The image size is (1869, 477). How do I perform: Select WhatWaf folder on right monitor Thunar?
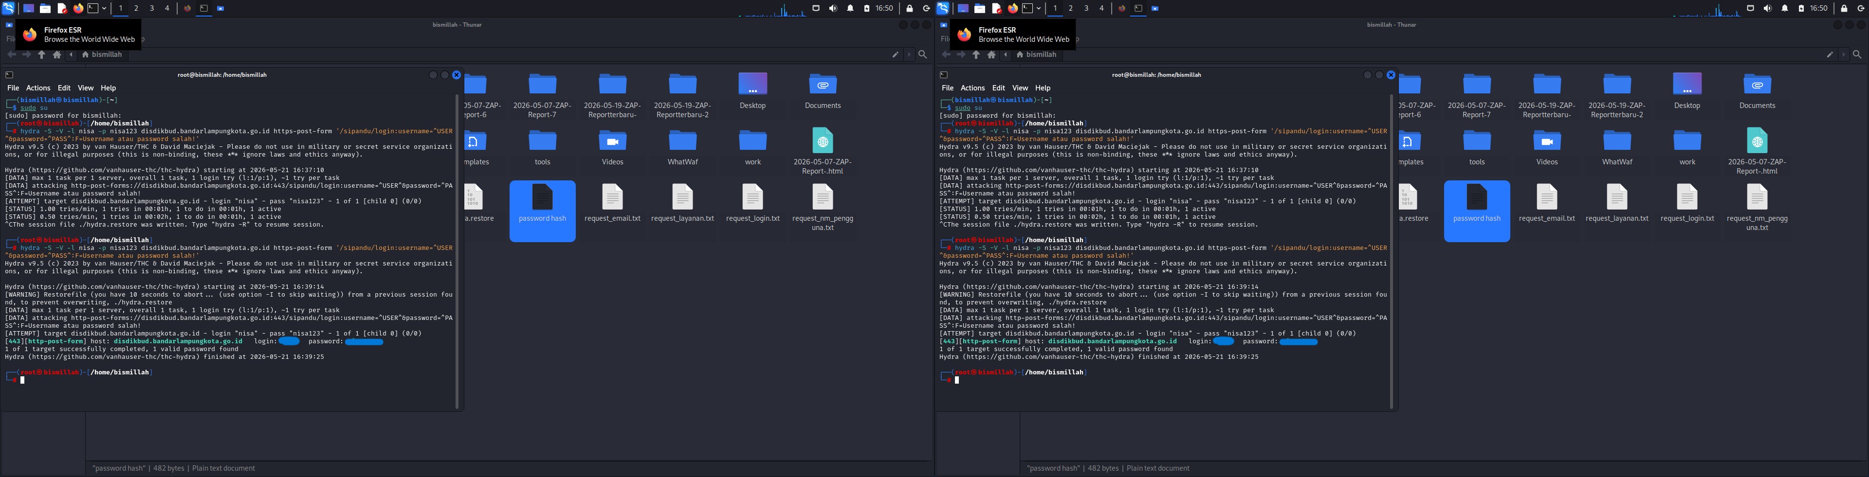coord(1616,148)
